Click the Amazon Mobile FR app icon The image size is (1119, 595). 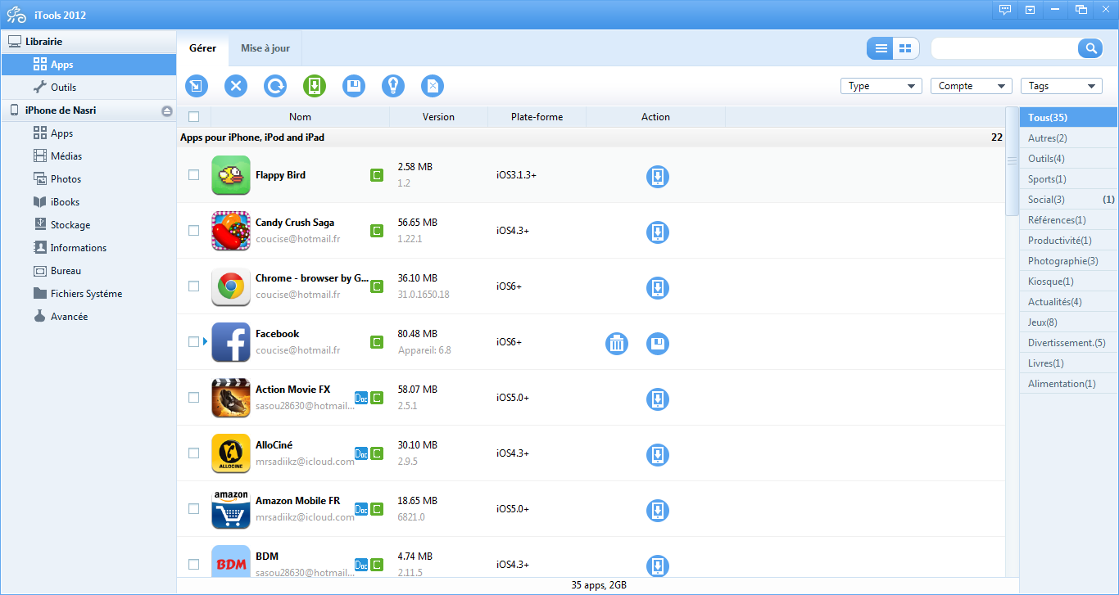(231, 509)
